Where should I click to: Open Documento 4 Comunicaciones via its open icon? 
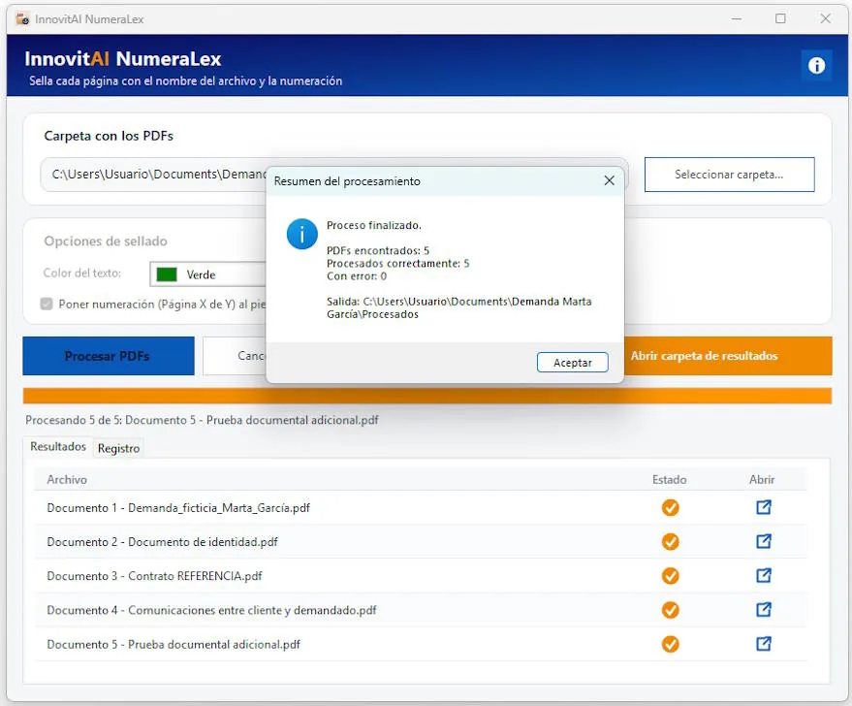pyautogui.click(x=764, y=609)
